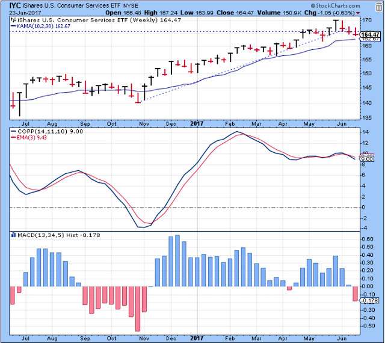Click the IYC ticker symbol in header
The image size is (385, 343).
coord(15,5)
